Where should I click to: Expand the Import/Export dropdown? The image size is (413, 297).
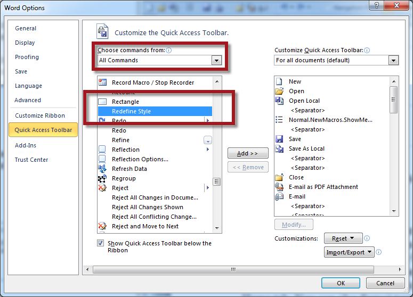point(349,252)
